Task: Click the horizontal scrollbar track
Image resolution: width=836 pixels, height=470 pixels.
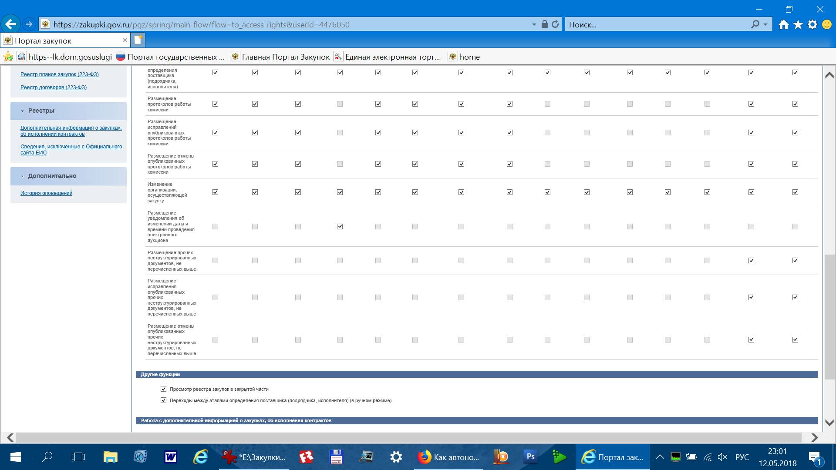Action: point(409,437)
